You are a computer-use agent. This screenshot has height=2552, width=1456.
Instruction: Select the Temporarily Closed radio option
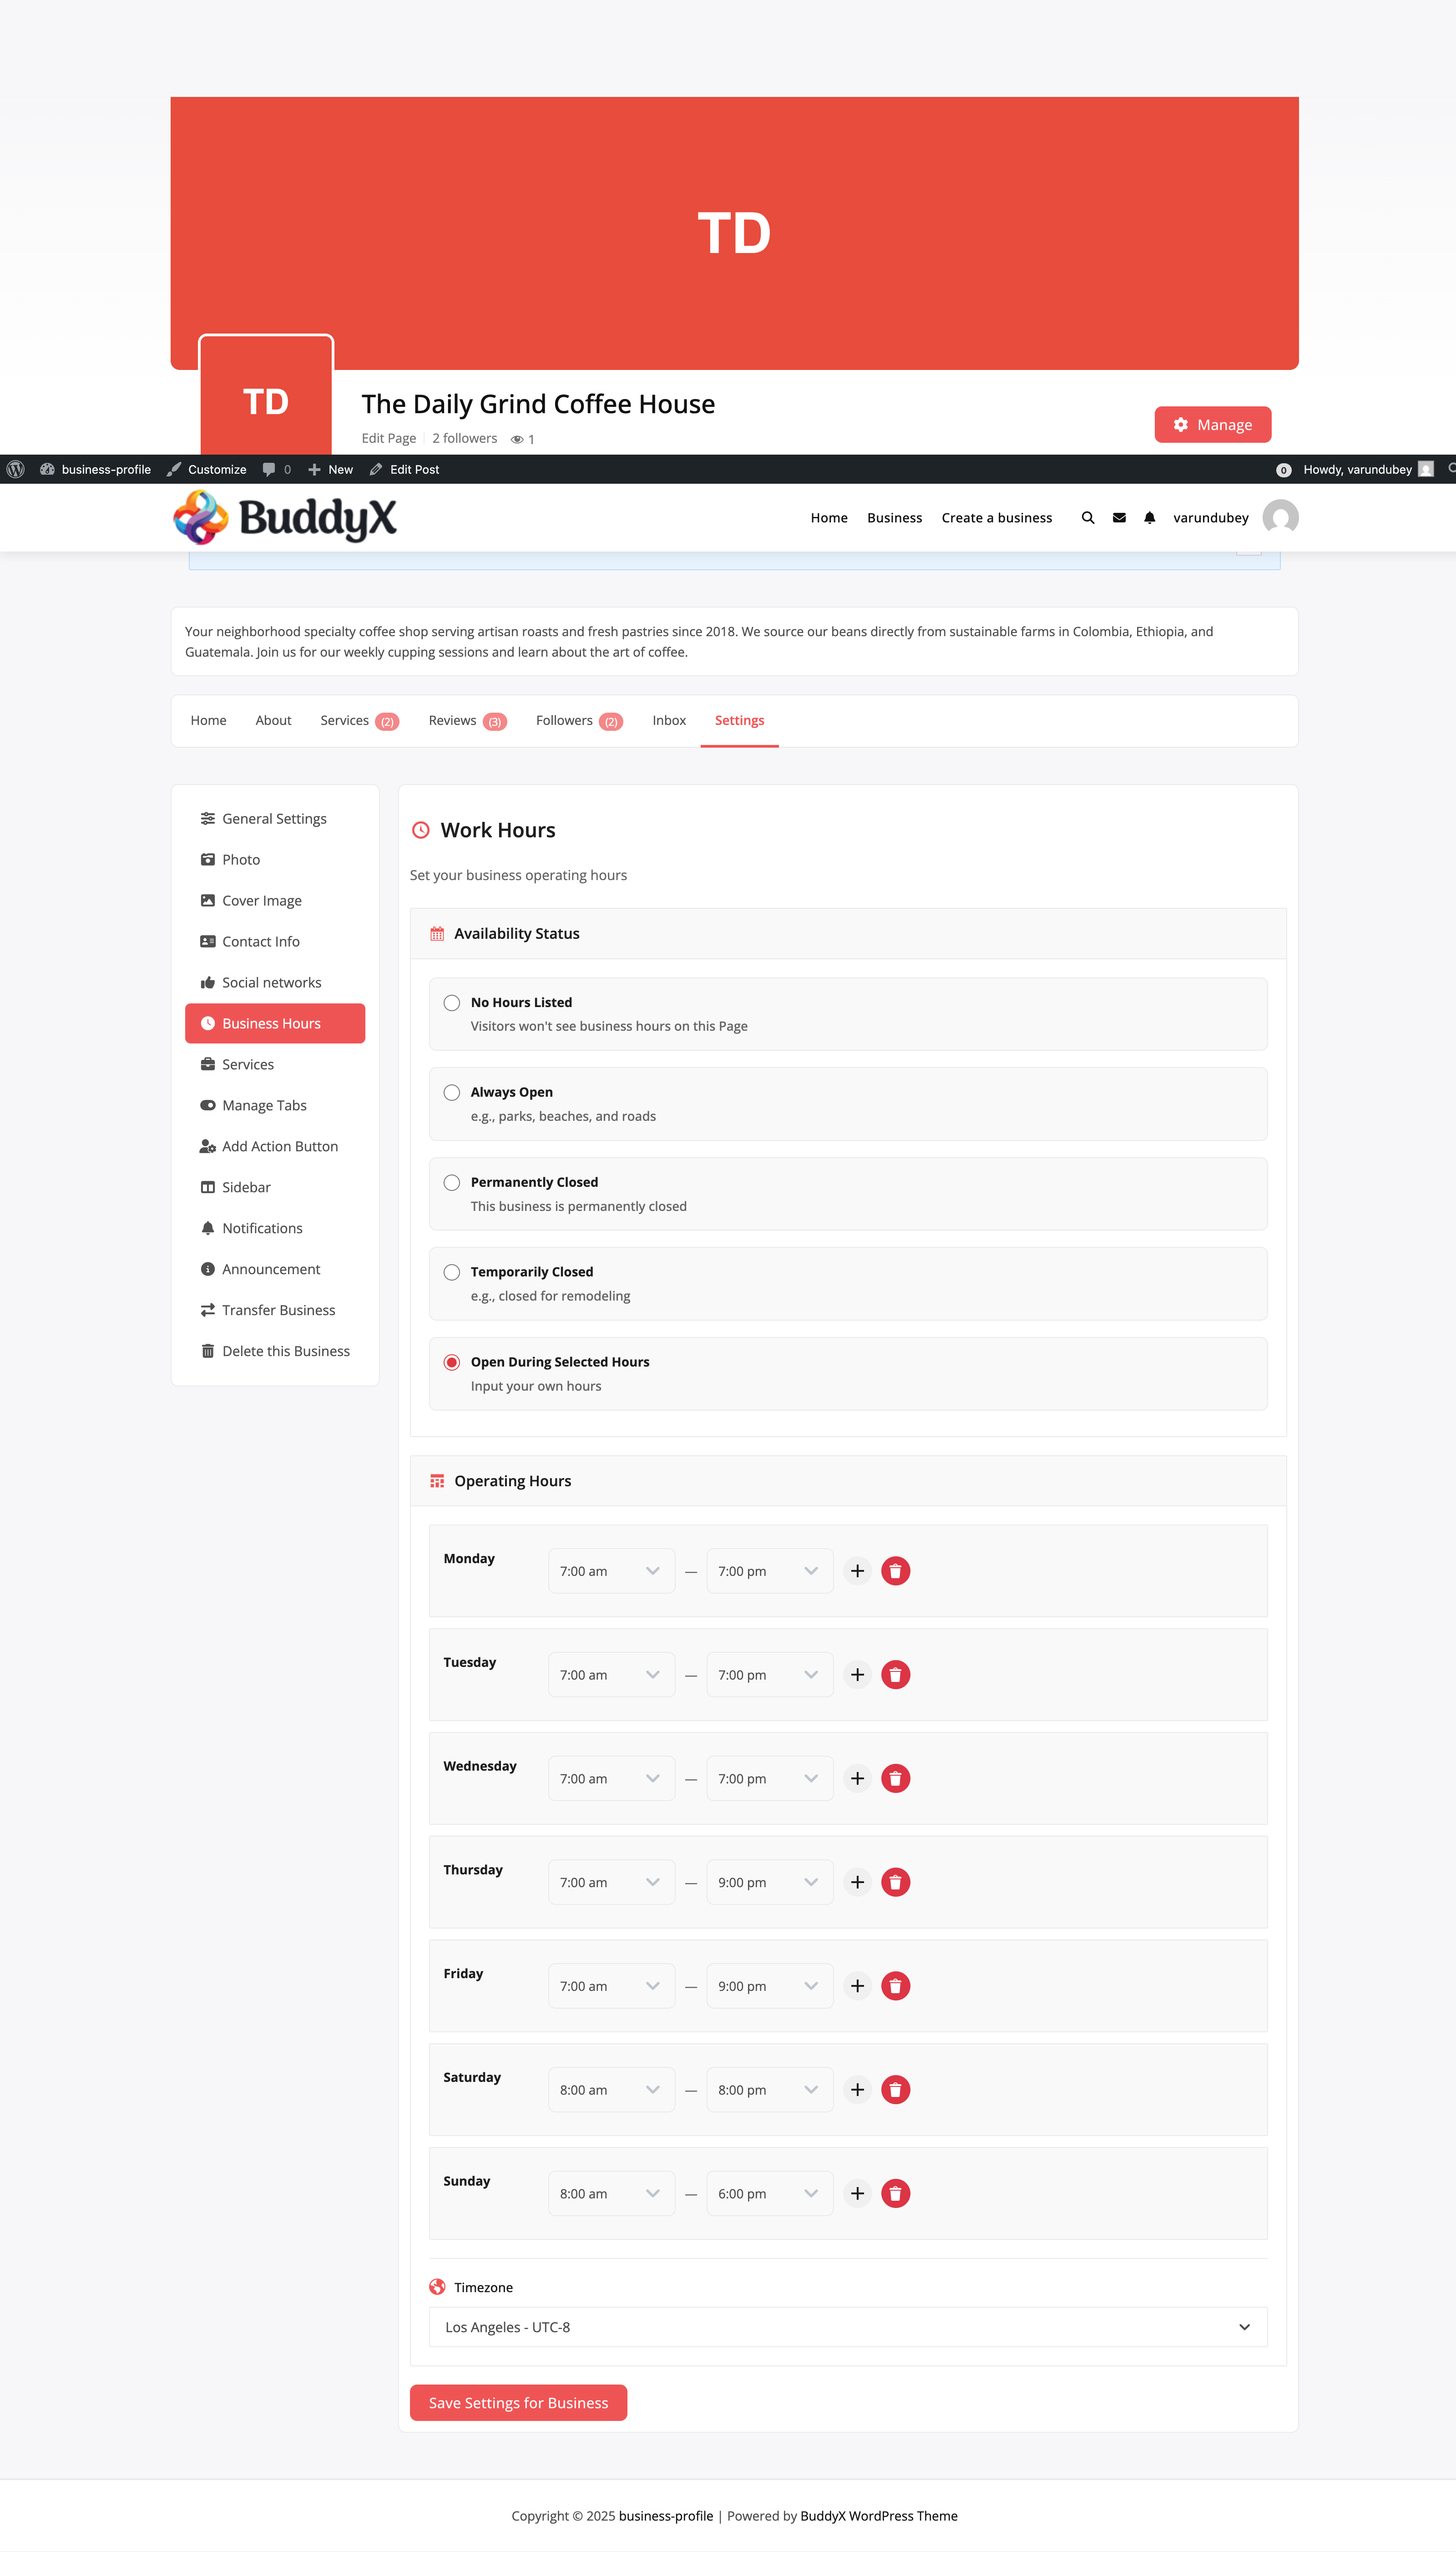pos(452,1272)
